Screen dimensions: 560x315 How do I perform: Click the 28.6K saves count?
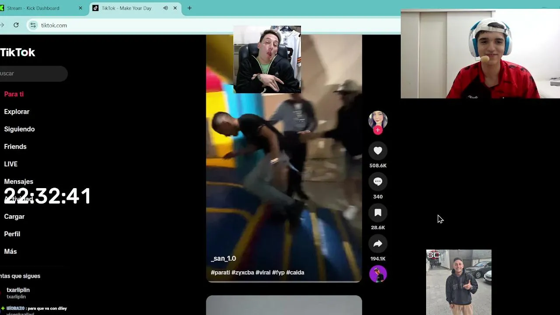[378, 227]
